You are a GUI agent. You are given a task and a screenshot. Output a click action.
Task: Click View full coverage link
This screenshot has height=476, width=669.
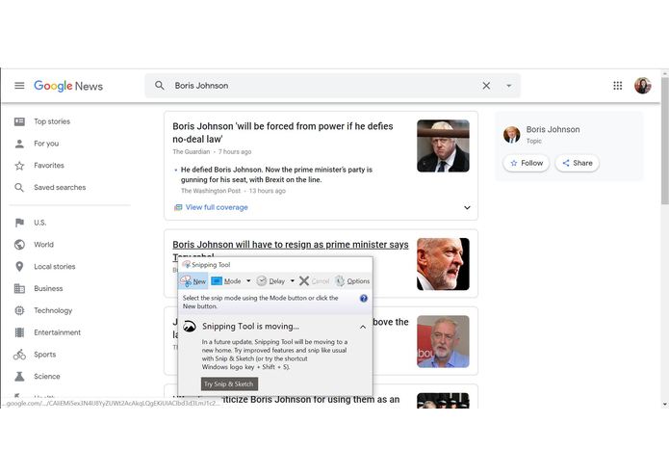click(x=217, y=207)
